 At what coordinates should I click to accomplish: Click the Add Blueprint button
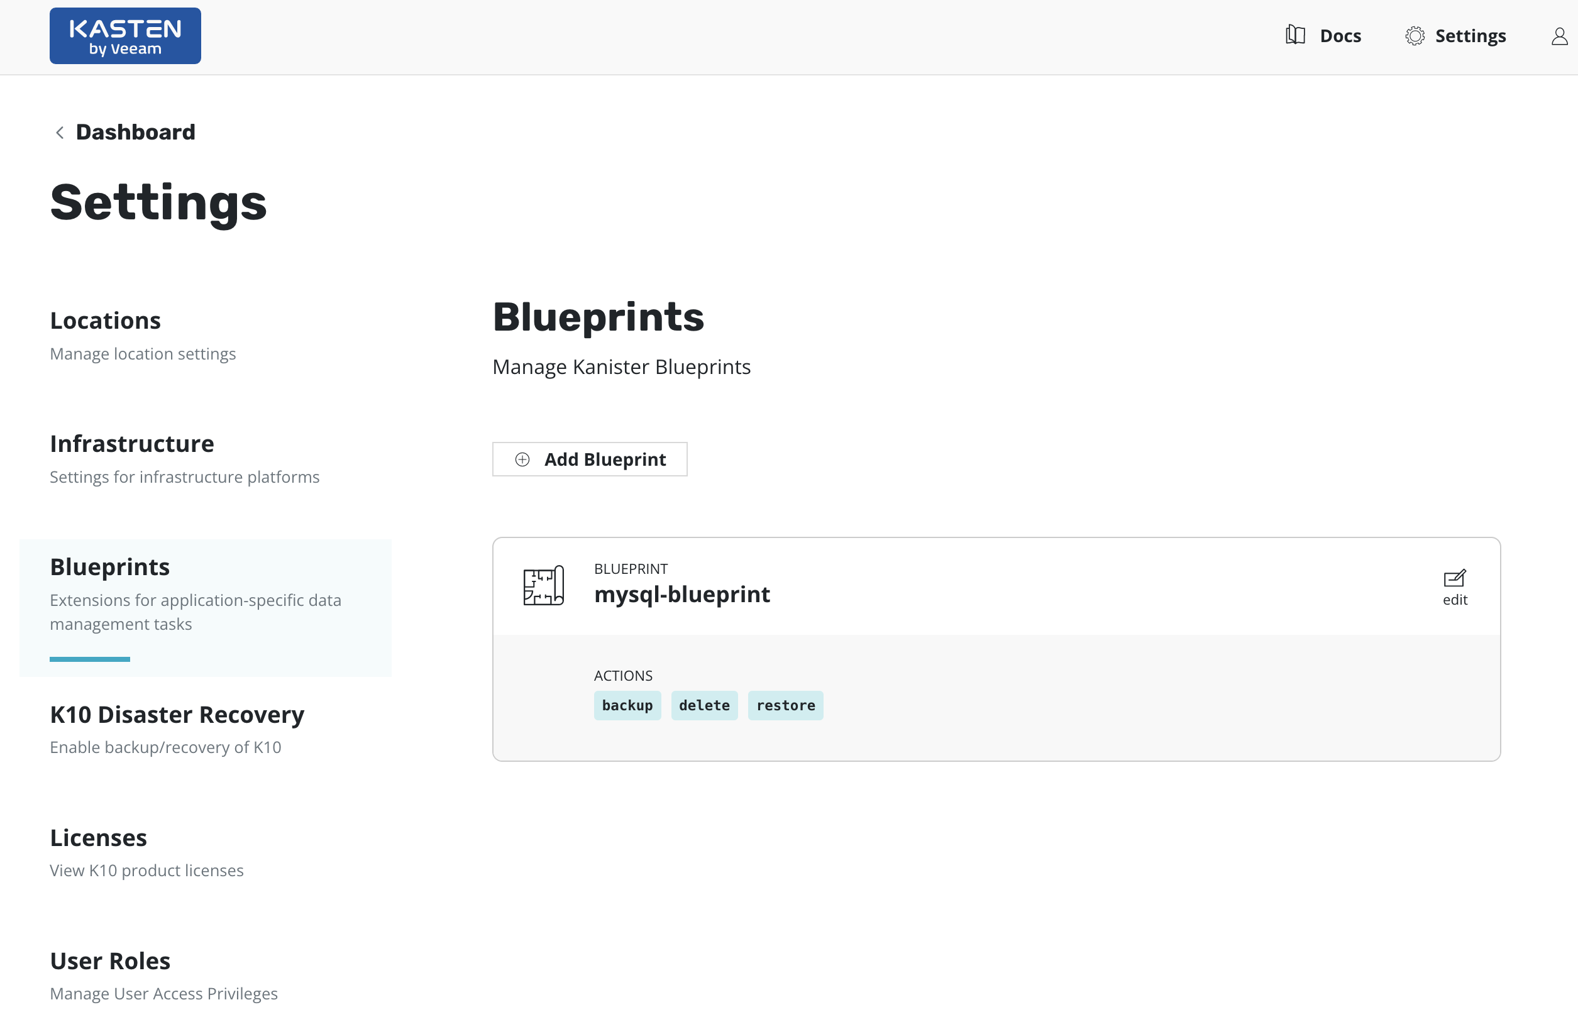[x=589, y=459]
